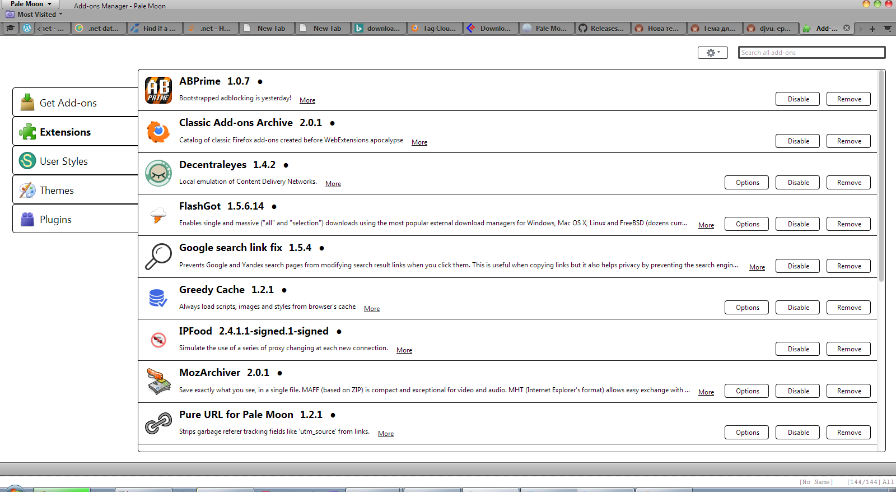This screenshot has width=896, height=492.
Task: Open Pure URL for Pale Moon Options
Action: click(x=747, y=433)
